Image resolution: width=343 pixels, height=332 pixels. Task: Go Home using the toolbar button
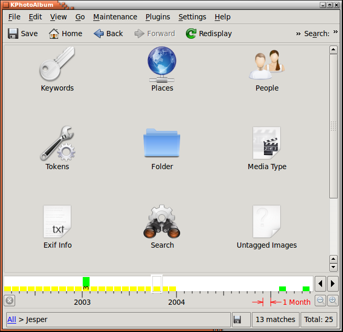click(x=65, y=34)
